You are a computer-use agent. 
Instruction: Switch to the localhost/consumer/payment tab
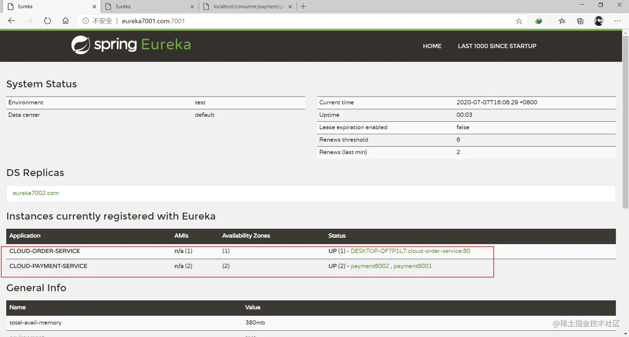tap(248, 7)
